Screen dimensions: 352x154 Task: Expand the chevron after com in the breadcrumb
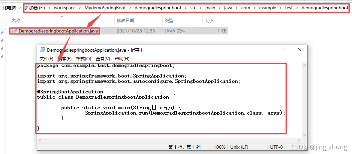tap(255, 8)
